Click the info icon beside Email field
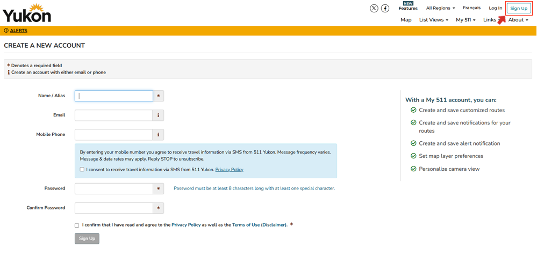Viewport: 537px width, 254px height. pyautogui.click(x=158, y=115)
